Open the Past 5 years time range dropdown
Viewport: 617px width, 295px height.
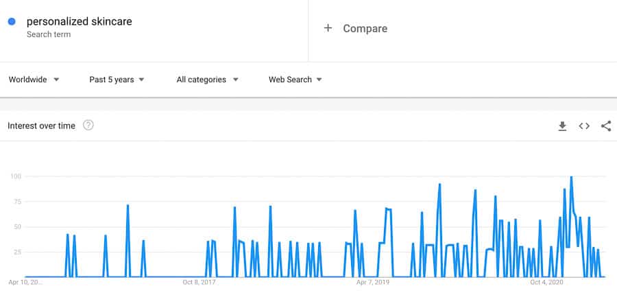pos(117,80)
